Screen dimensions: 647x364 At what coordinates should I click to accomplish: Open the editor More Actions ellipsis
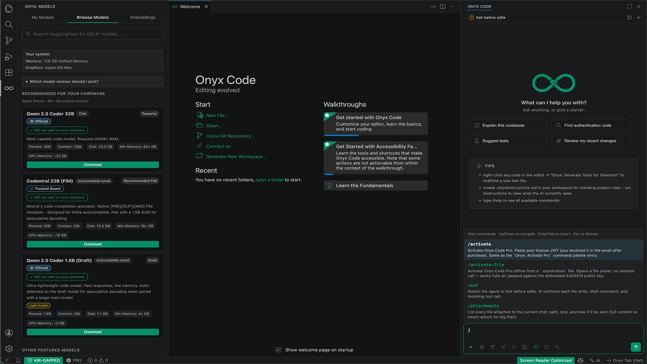(452, 6)
